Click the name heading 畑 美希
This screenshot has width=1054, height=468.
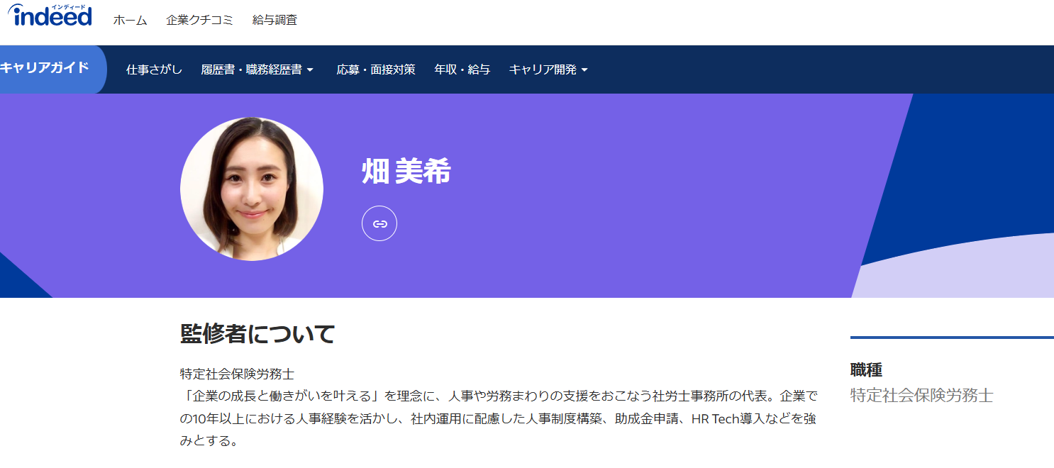click(406, 171)
